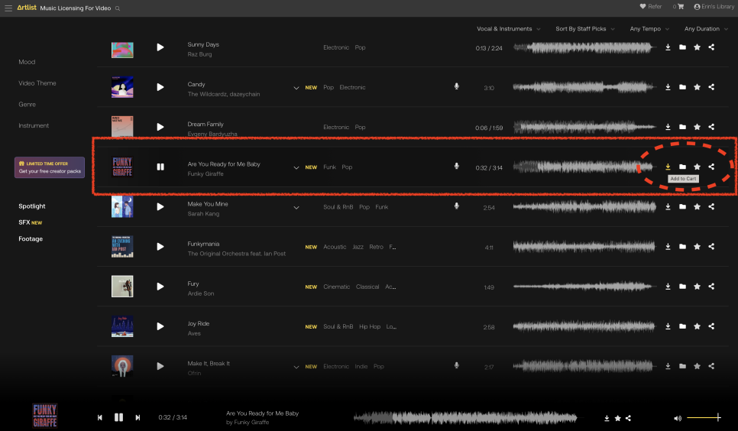Download the Make You Mine track
738x431 pixels.
click(x=668, y=206)
